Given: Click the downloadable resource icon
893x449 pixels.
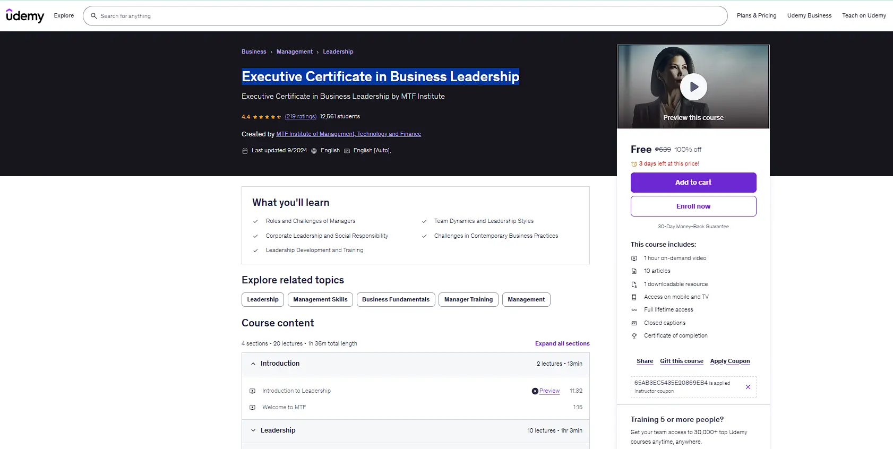Looking at the screenshot, I should click(634, 284).
